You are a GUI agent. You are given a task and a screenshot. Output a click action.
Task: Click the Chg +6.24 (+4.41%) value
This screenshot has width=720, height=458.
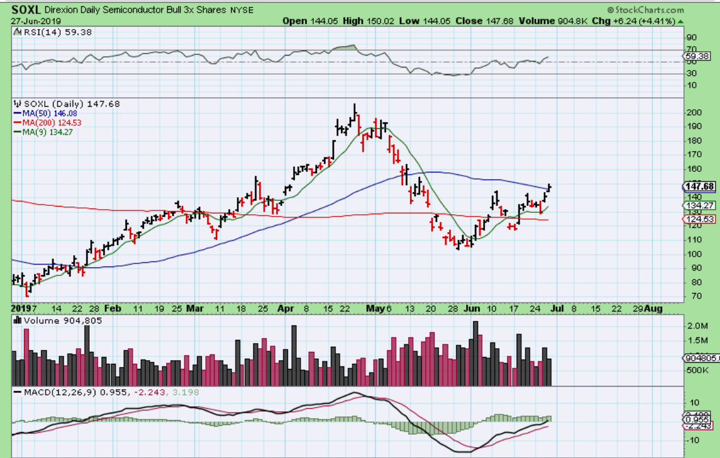tap(633, 21)
